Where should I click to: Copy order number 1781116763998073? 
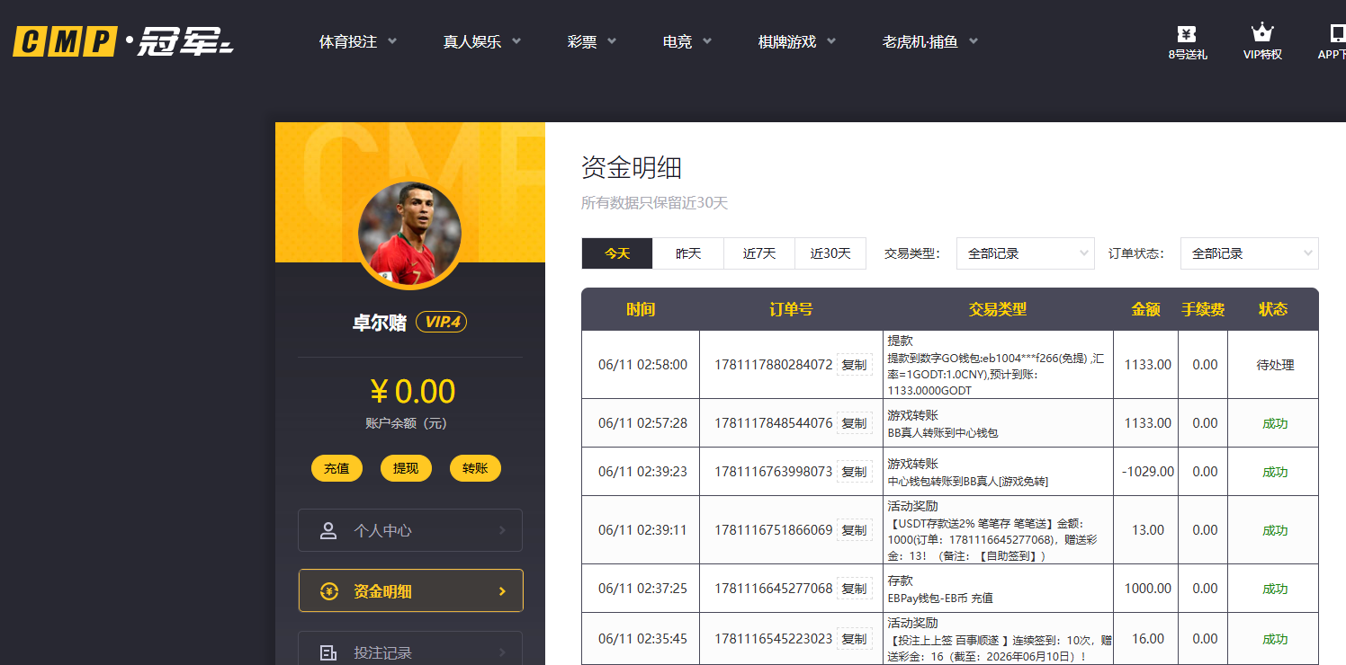(x=854, y=472)
